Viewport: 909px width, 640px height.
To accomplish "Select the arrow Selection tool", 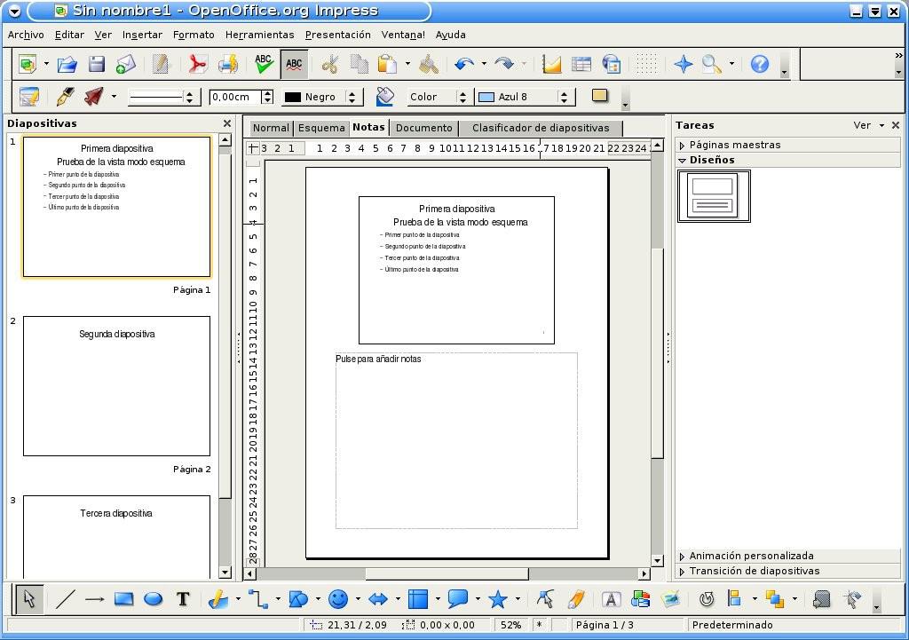I will pyautogui.click(x=29, y=599).
